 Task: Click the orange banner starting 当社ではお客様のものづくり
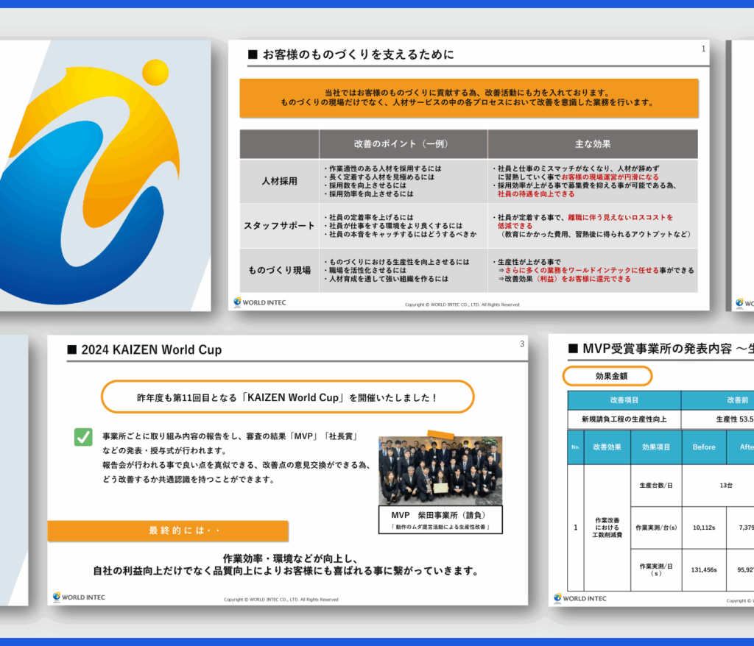(x=469, y=98)
